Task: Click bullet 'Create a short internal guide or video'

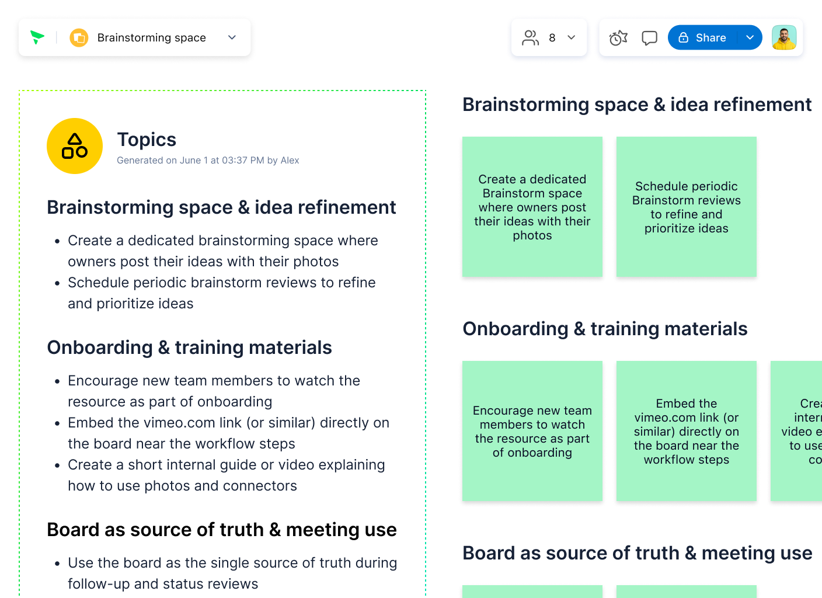Action: [227, 475]
